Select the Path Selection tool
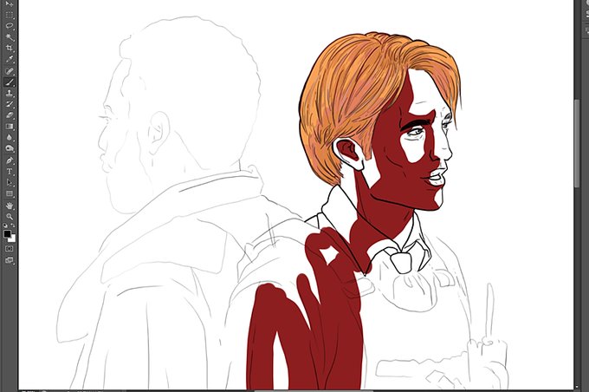The height and width of the screenshot is (392, 589). (x=9, y=183)
